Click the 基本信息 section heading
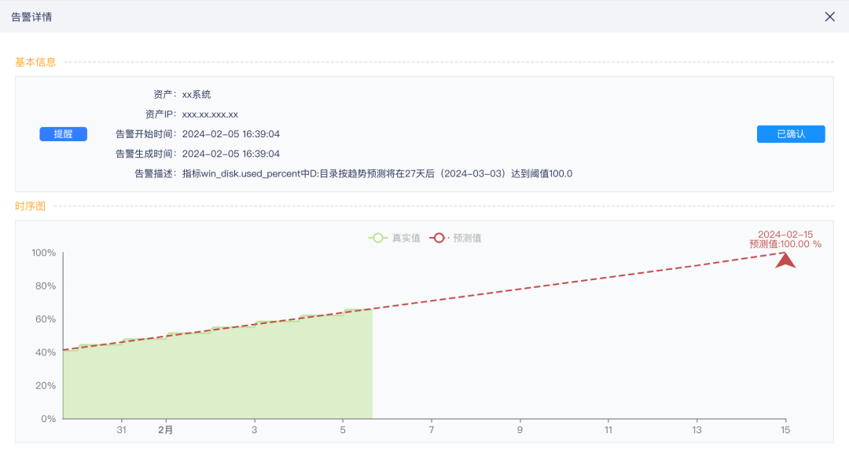The width and height of the screenshot is (849, 466). click(x=35, y=62)
